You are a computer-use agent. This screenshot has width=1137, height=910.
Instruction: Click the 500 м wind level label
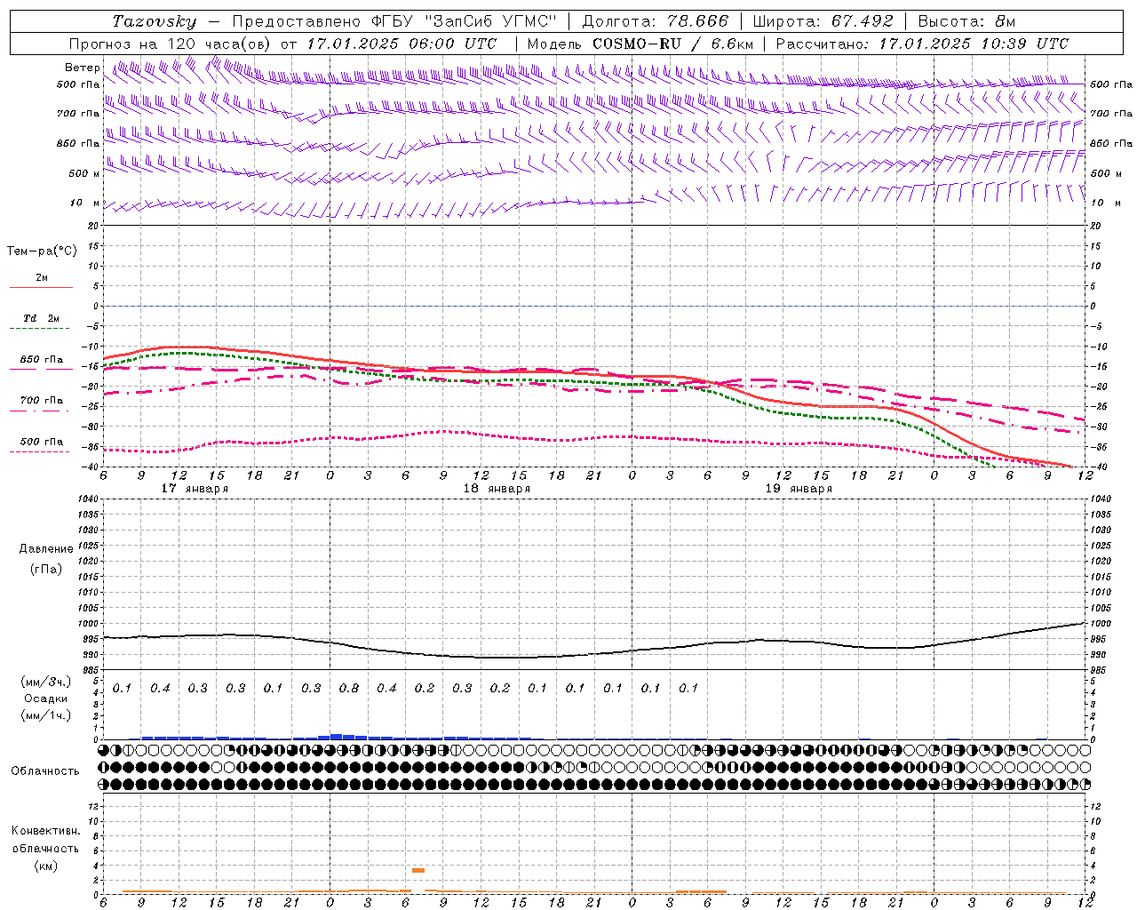click(x=84, y=173)
